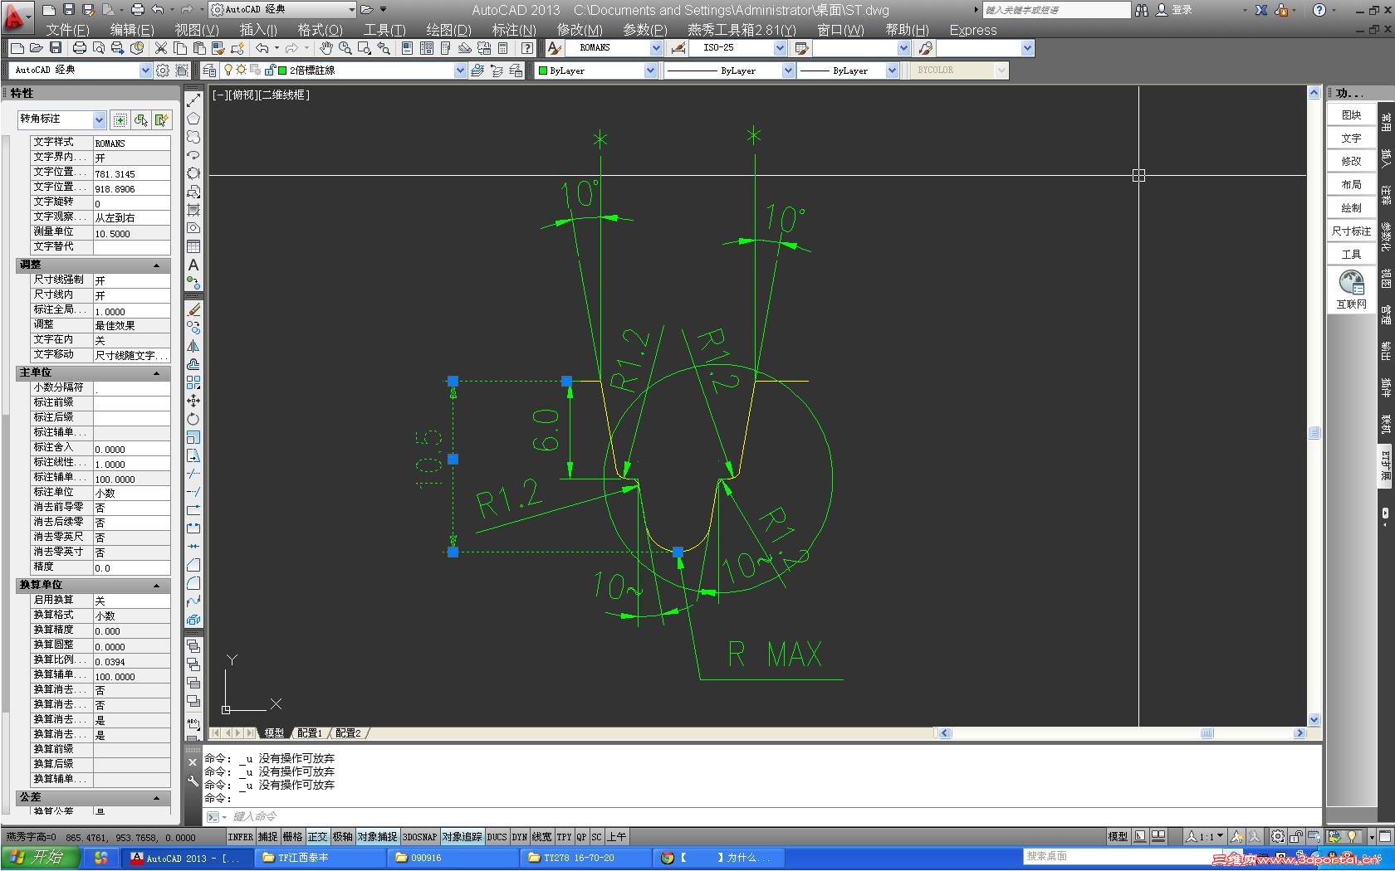The height and width of the screenshot is (871, 1395).
Task: Open the Text Style icon
Action: pyautogui.click(x=555, y=49)
